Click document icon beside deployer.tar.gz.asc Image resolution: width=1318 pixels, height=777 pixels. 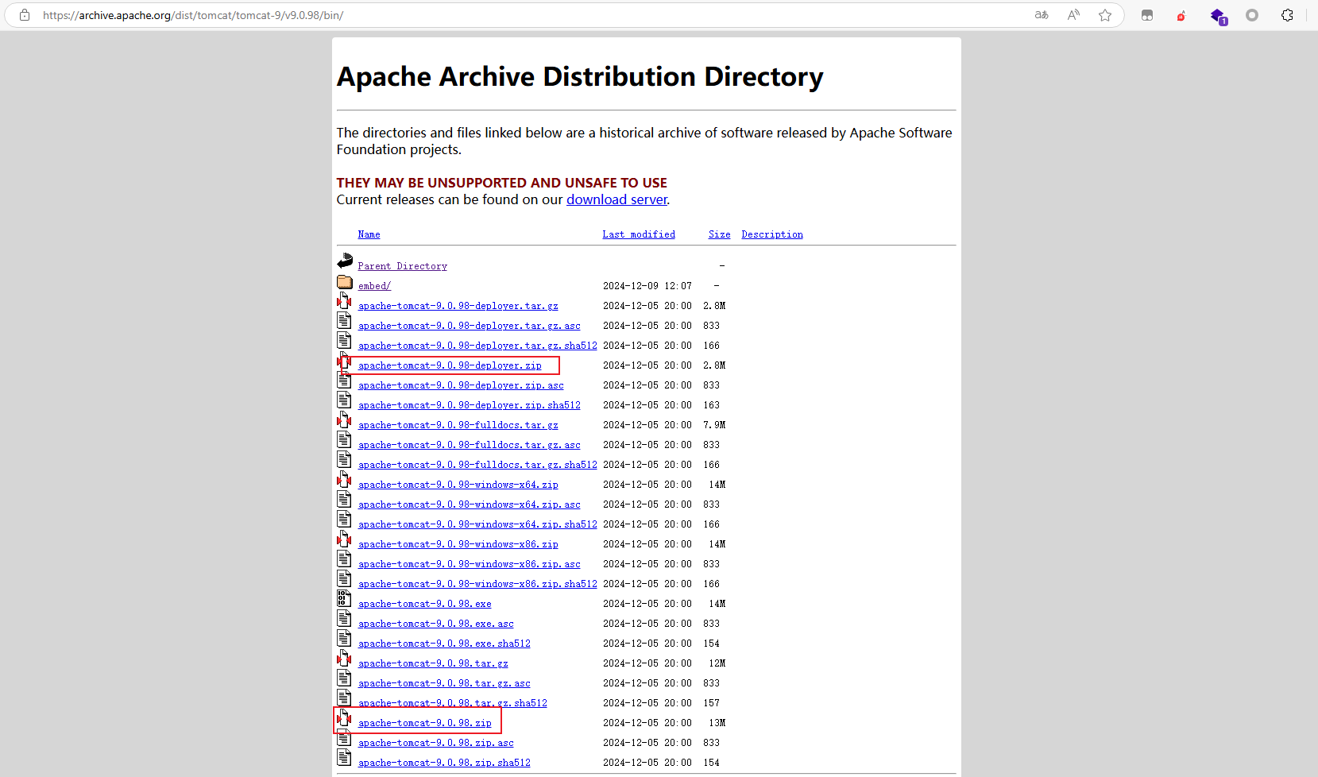click(345, 320)
